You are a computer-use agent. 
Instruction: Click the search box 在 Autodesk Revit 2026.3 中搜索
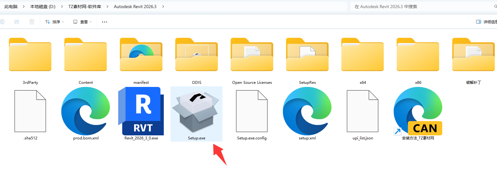[x=423, y=7]
